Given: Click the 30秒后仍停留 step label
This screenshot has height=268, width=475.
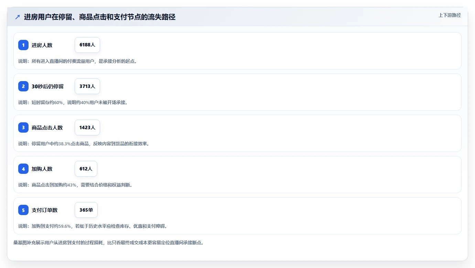Looking at the screenshot, I should 47,86.
